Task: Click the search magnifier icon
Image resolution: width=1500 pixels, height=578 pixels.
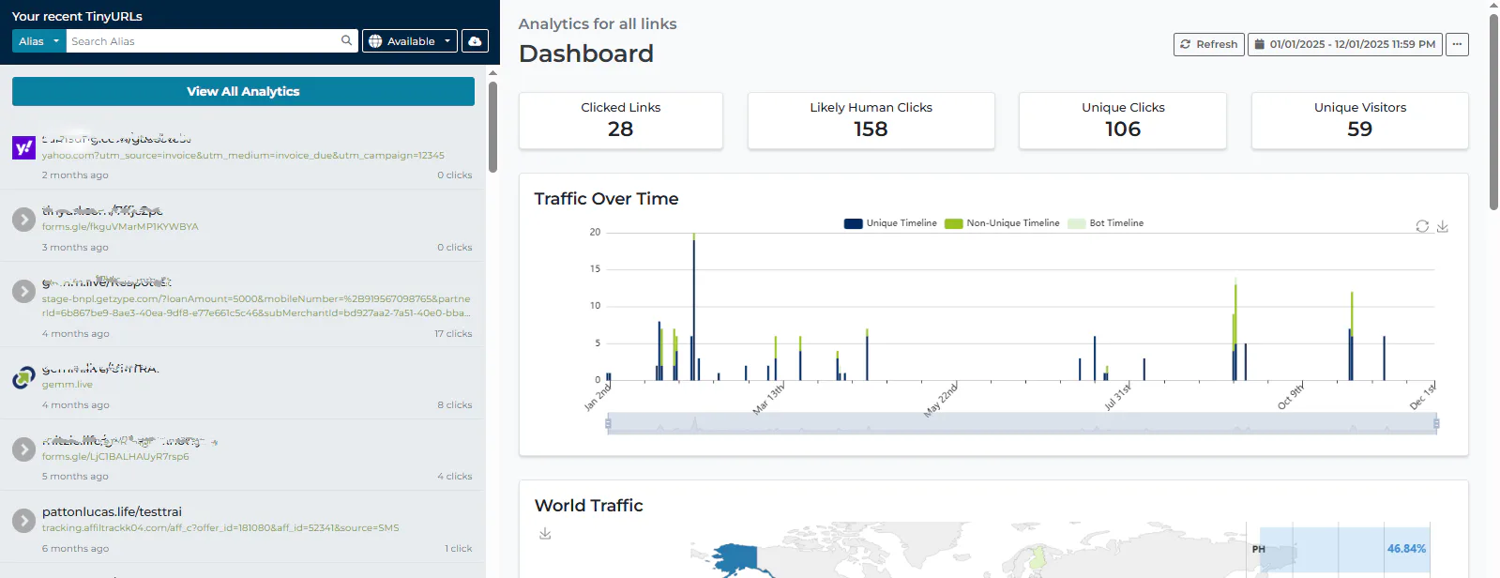Action: pyautogui.click(x=347, y=40)
